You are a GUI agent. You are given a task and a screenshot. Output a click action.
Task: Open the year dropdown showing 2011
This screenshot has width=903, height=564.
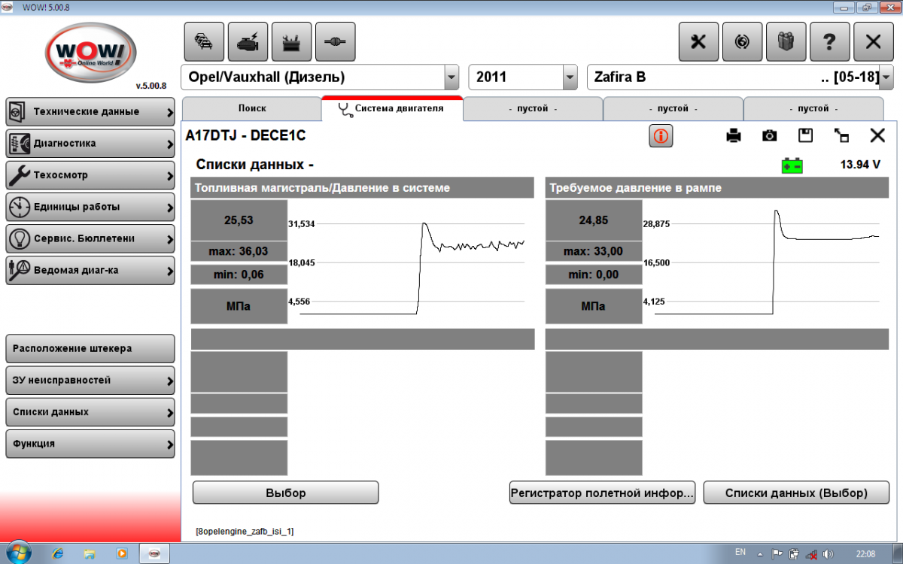pyautogui.click(x=570, y=77)
